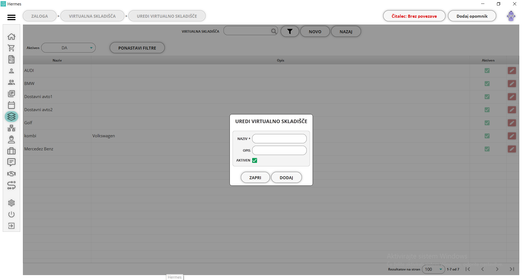Open the handshake sidebar icon
The height and width of the screenshot is (280, 522).
point(11,174)
